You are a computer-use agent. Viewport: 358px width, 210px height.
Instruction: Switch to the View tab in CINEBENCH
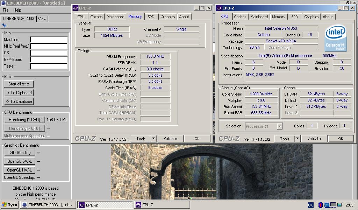click(x=42, y=19)
